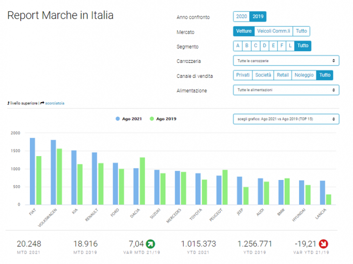Click the Report Marche in Italia title

pos(60,15)
